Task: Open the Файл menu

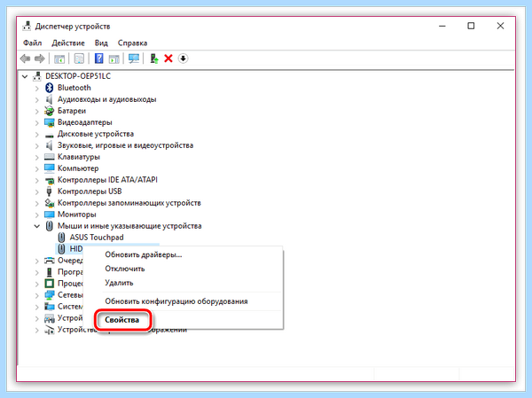Action: [32, 43]
